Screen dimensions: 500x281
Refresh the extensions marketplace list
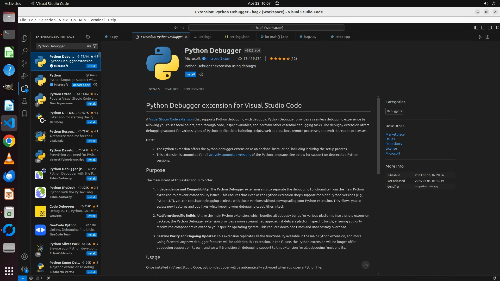pyautogui.click(x=88, y=37)
